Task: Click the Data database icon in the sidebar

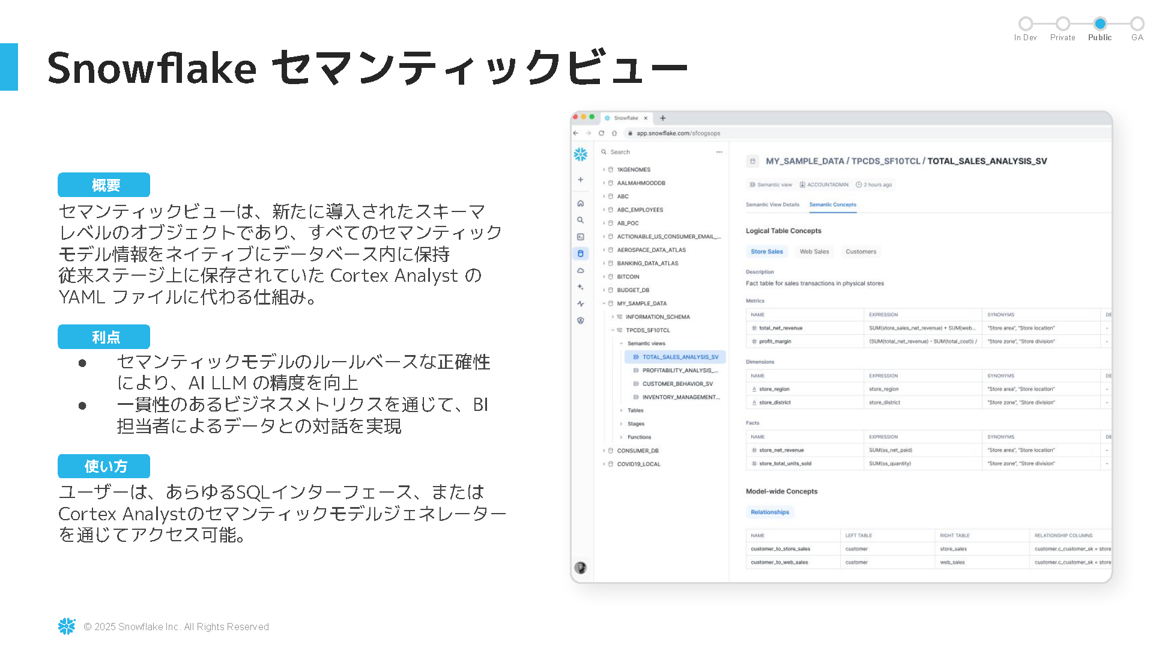Action: (580, 254)
